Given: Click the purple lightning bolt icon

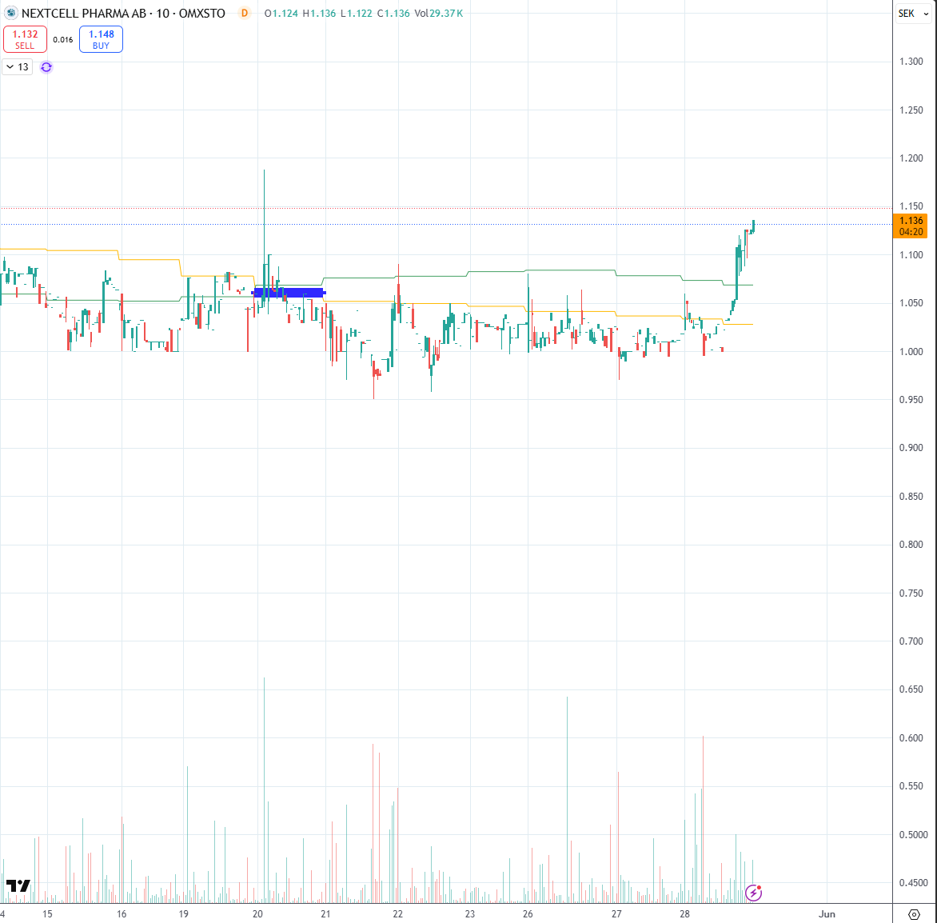Looking at the screenshot, I should point(754,893).
